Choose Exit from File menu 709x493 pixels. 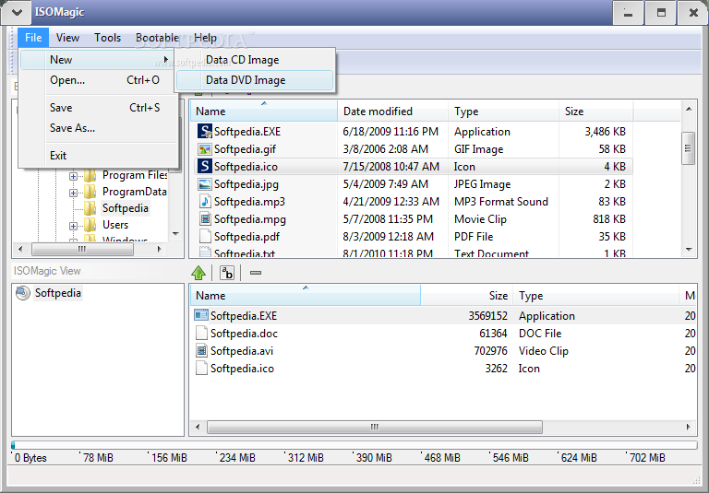tap(98, 156)
